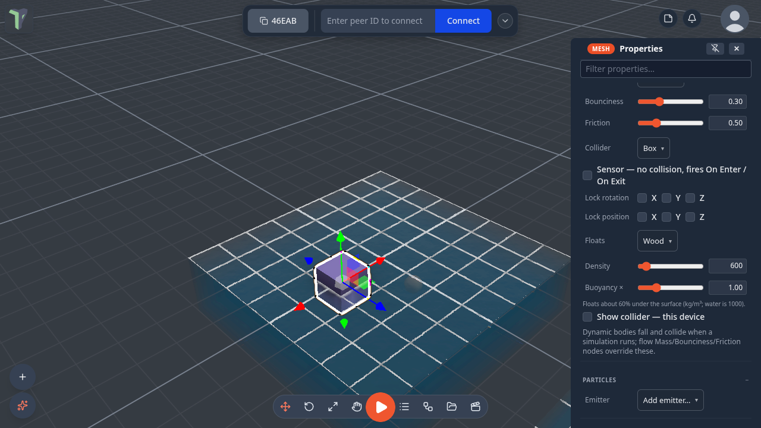
Task: Open the Add emitter dropdown
Action: click(671, 400)
